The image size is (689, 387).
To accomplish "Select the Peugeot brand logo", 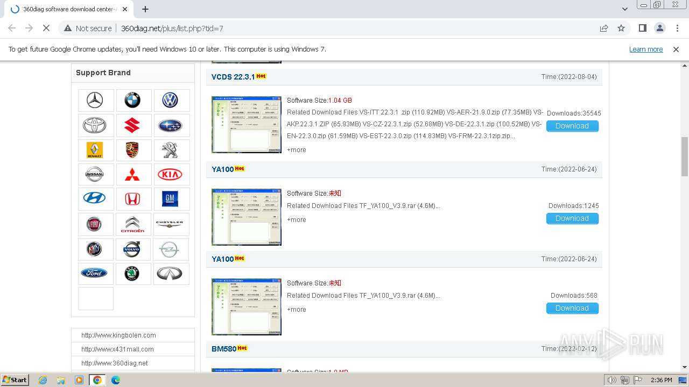I will (171, 150).
